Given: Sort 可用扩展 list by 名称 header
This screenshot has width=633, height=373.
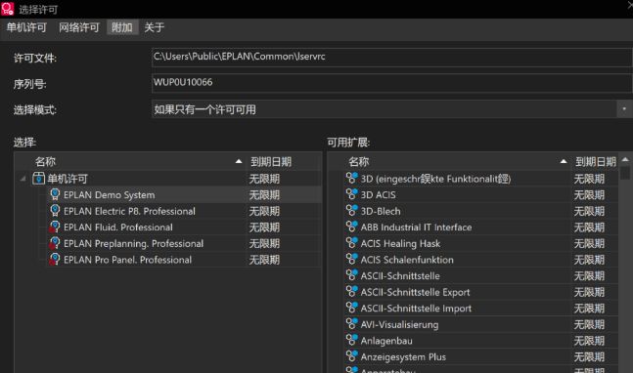Looking at the screenshot, I should pos(450,161).
